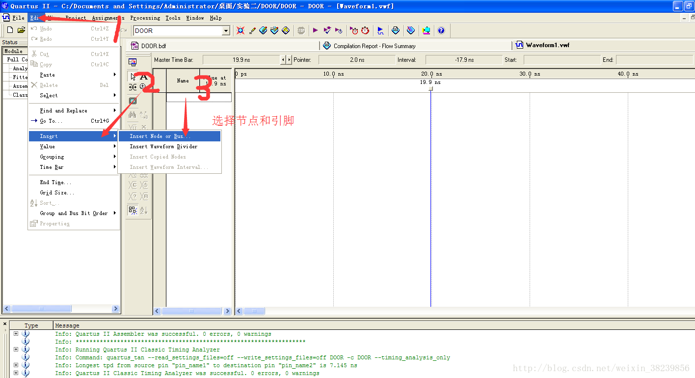Click the Message column header
Screen dimensions: 695x378
373,325
